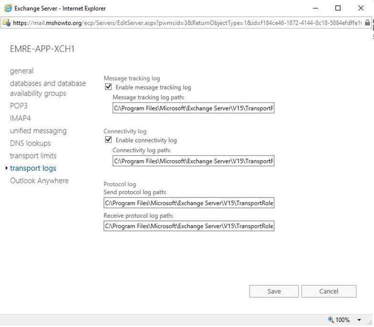Click the Enable message tracking log label
Viewport: 374px width, 327px height.
click(x=154, y=88)
